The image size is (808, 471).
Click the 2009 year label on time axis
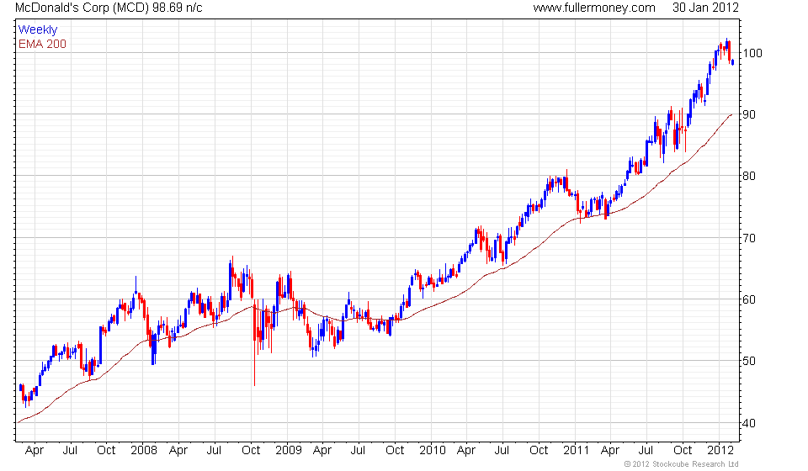[288, 450]
